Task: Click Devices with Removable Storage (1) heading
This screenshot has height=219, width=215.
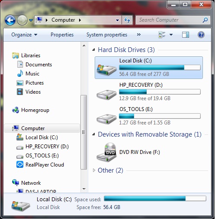Action: click(x=150, y=134)
